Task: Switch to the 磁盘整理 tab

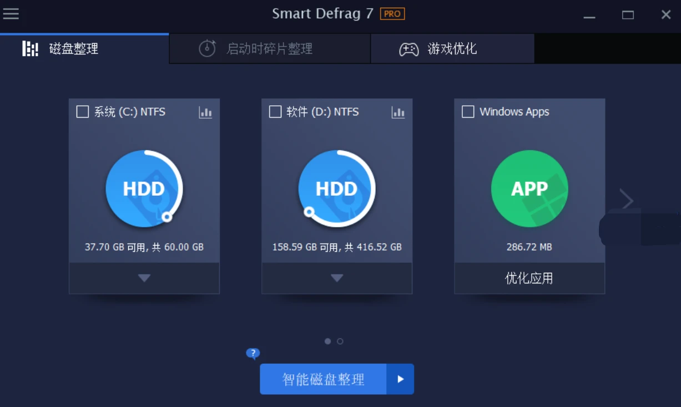Action: coord(84,49)
